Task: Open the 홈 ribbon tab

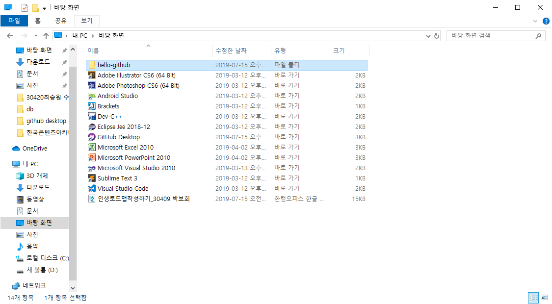Action: (38, 21)
